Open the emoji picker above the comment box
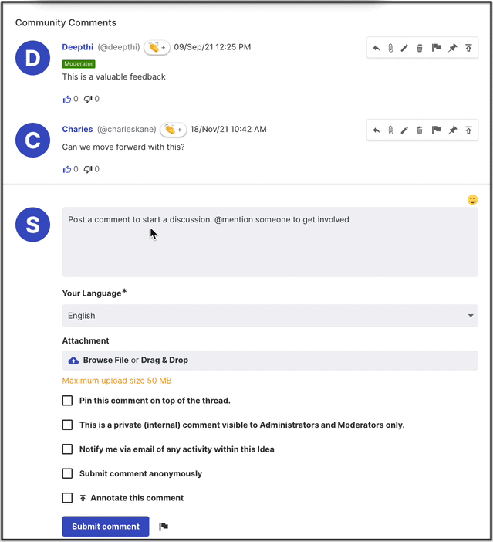Viewport: 493px width, 542px height. (472, 200)
